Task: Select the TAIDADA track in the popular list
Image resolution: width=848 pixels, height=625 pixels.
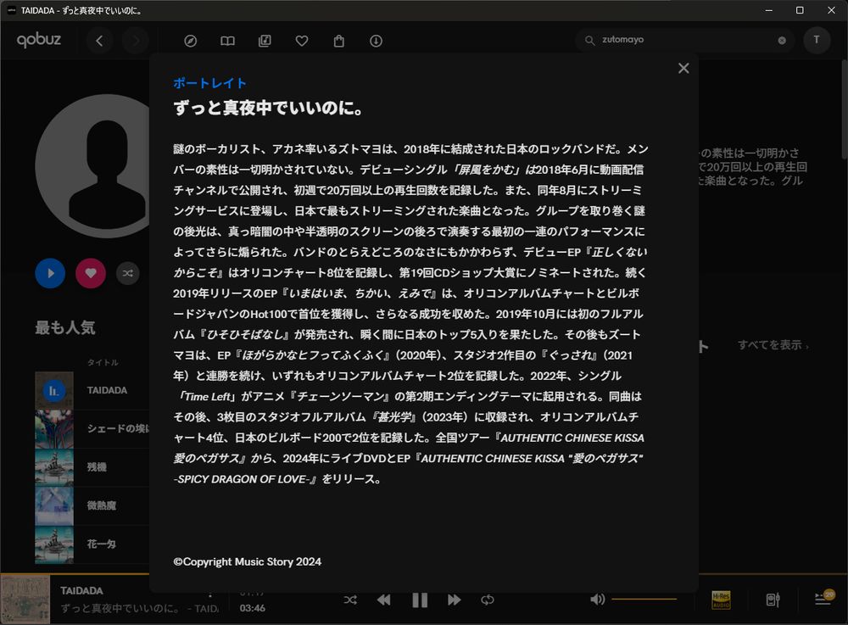Action: point(107,390)
